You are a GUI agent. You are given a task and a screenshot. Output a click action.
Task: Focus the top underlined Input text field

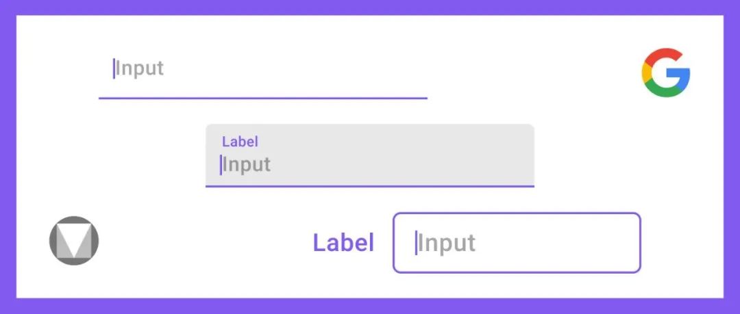pyautogui.click(x=263, y=75)
